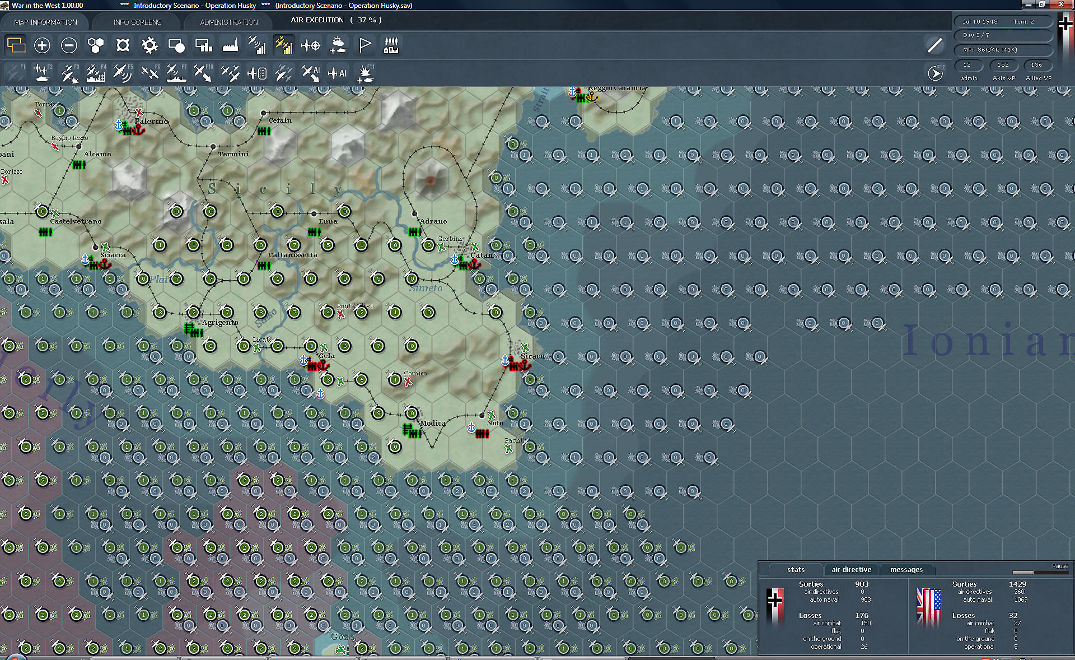1075x660 pixels.
Task: Click the Day 3 / 7 indicator
Action: click(x=1002, y=35)
